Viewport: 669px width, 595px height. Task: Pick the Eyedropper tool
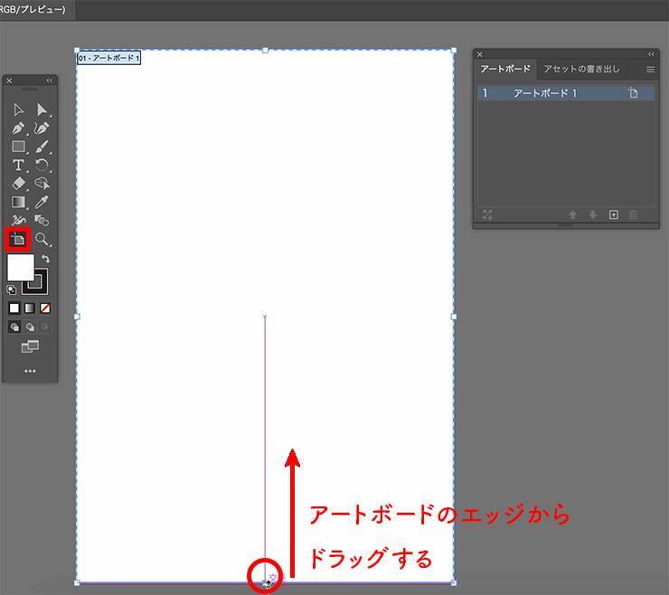[42, 203]
